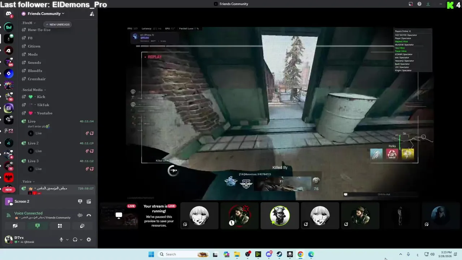Disconnect from voice with the hang-up icon

(x=89, y=215)
